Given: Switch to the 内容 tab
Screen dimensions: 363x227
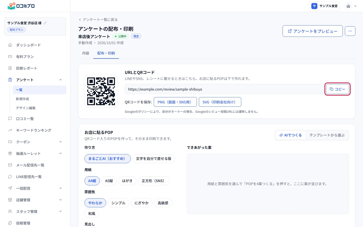Looking at the screenshot, I should (86, 53).
